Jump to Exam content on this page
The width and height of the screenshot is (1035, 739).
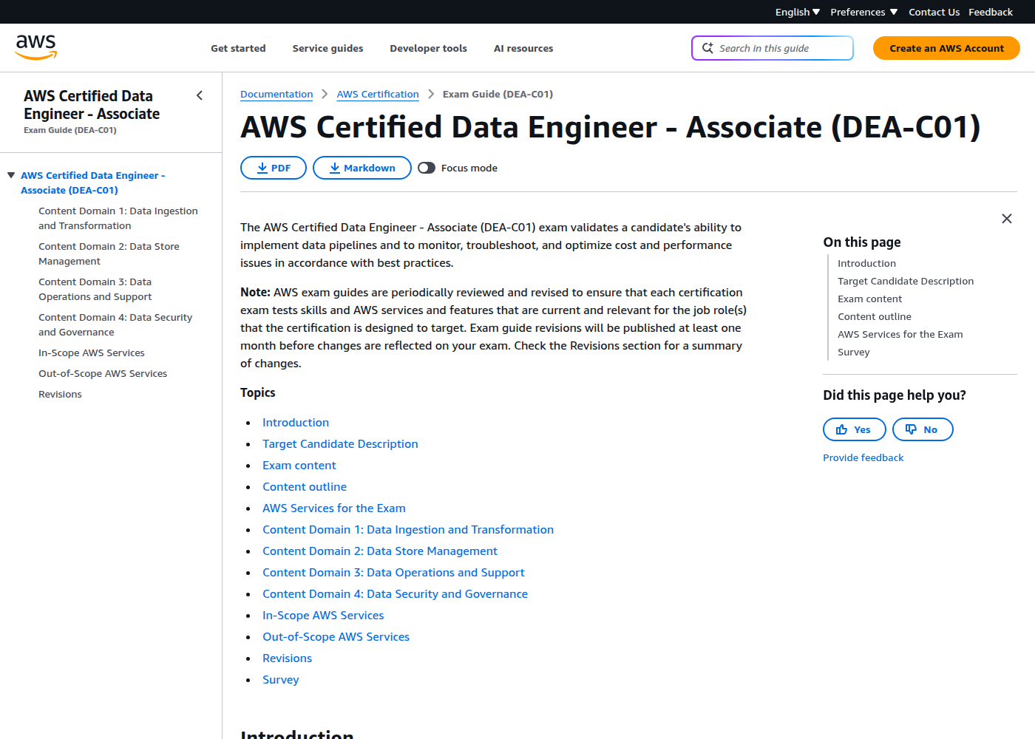tap(869, 299)
